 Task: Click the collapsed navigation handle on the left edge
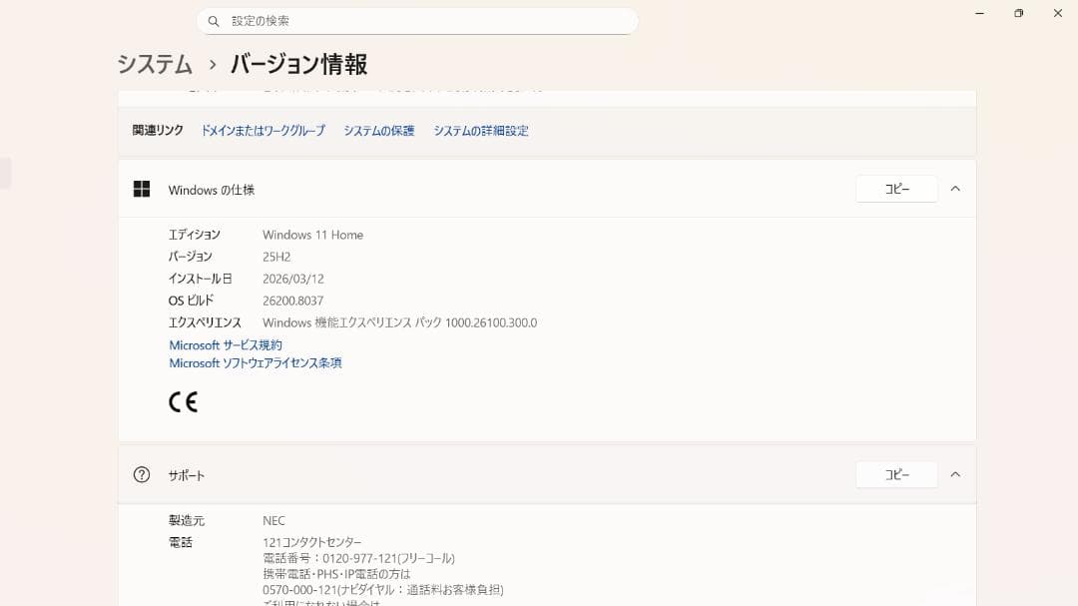(6, 172)
